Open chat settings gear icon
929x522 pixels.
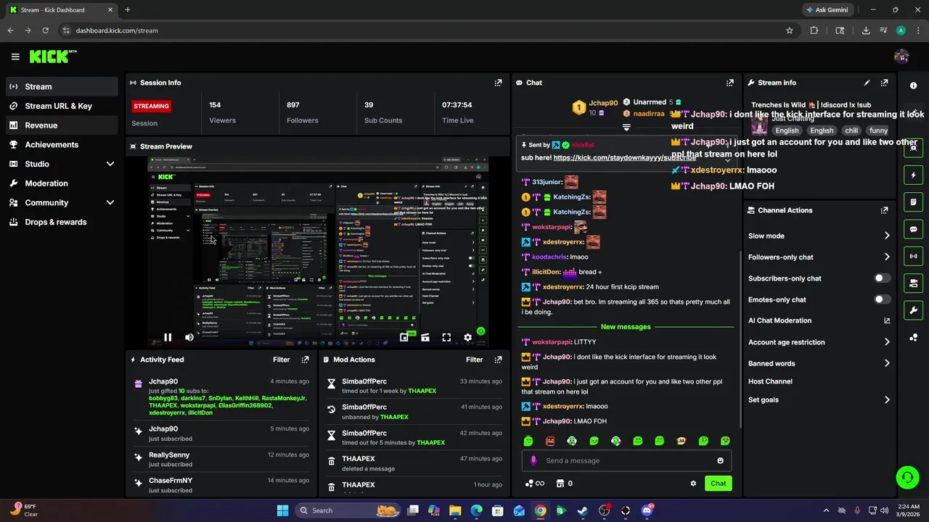point(693,484)
